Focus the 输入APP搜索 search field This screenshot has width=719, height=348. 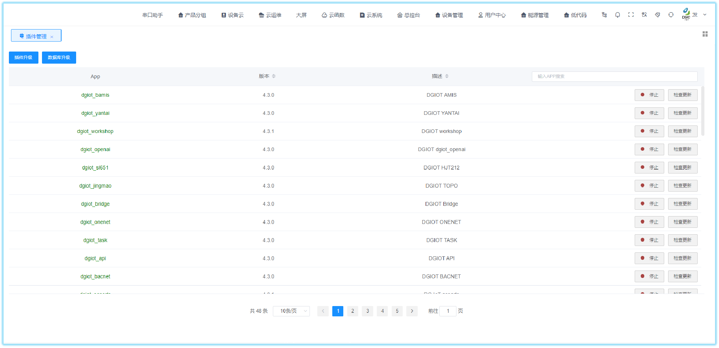point(614,76)
